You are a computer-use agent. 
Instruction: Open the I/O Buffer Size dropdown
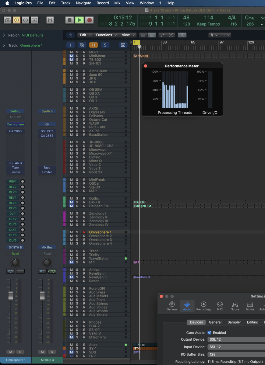[236, 354]
